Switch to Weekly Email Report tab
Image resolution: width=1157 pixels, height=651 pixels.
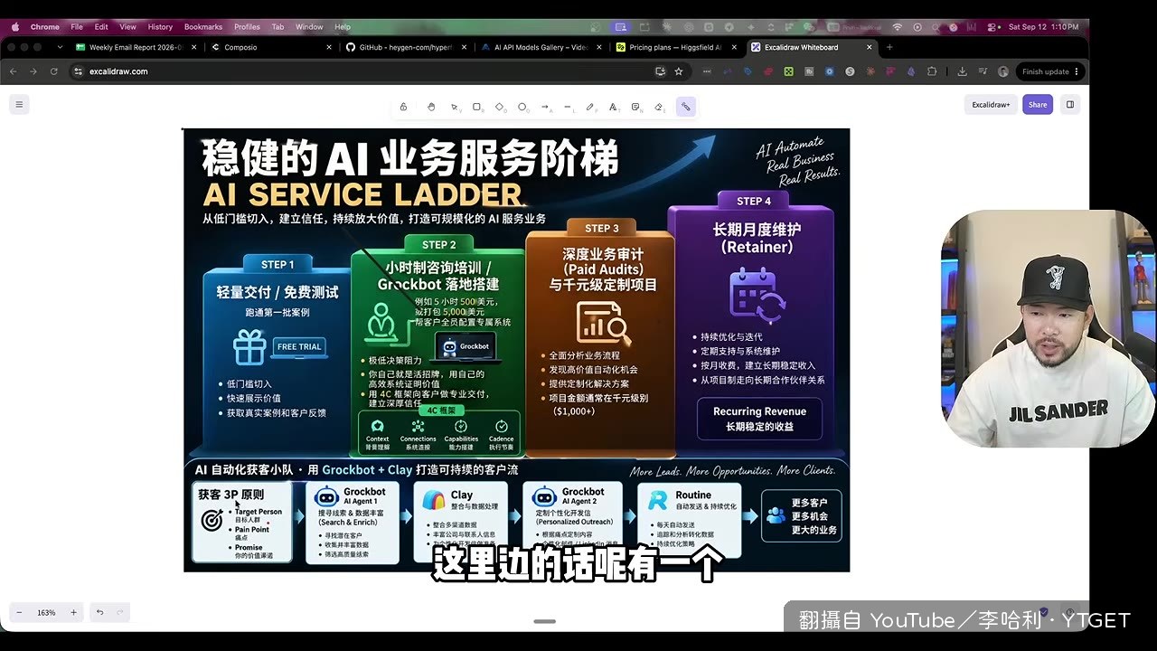[137, 47]
